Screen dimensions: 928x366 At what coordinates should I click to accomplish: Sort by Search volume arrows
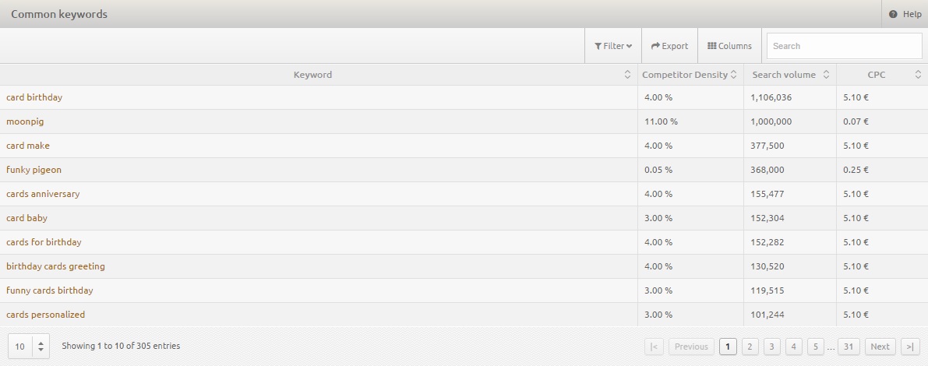click(826, 75)
